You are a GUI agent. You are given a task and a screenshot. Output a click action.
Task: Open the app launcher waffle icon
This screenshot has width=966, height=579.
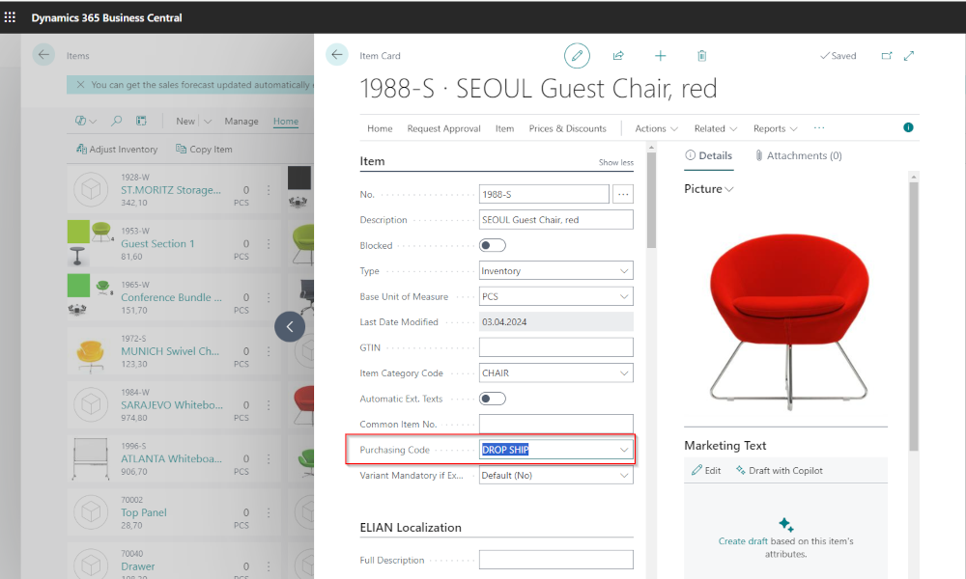(x=10, y=17)
